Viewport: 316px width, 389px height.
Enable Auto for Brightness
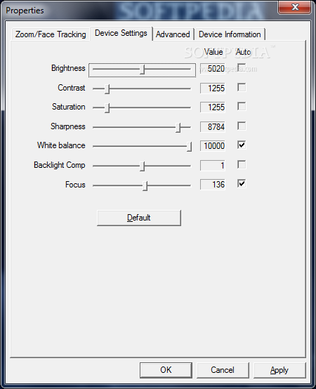pos(242,67)
